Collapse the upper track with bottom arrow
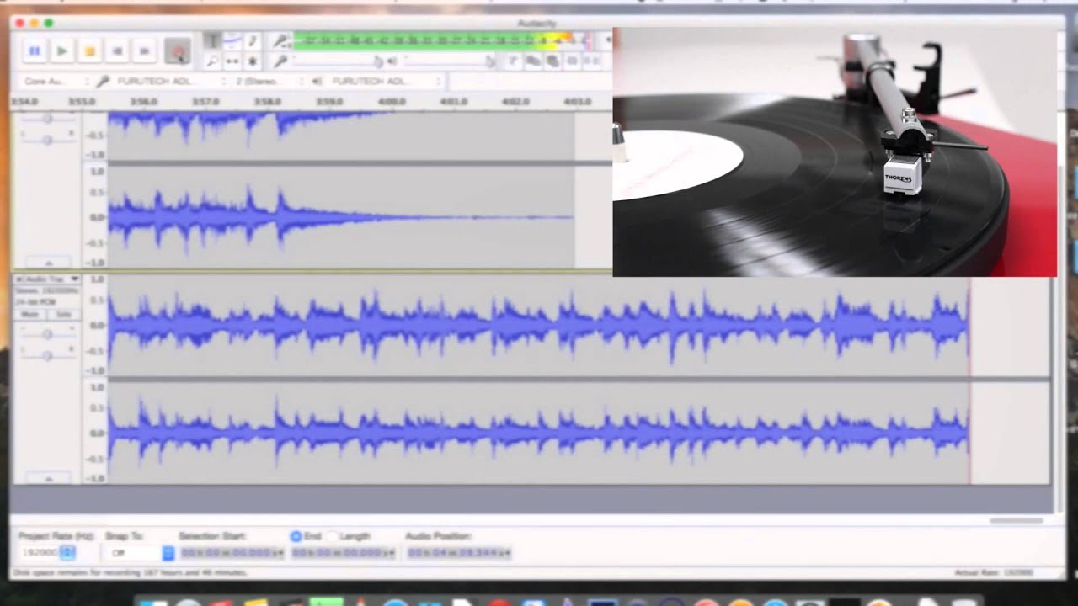 tap(47, 263)
